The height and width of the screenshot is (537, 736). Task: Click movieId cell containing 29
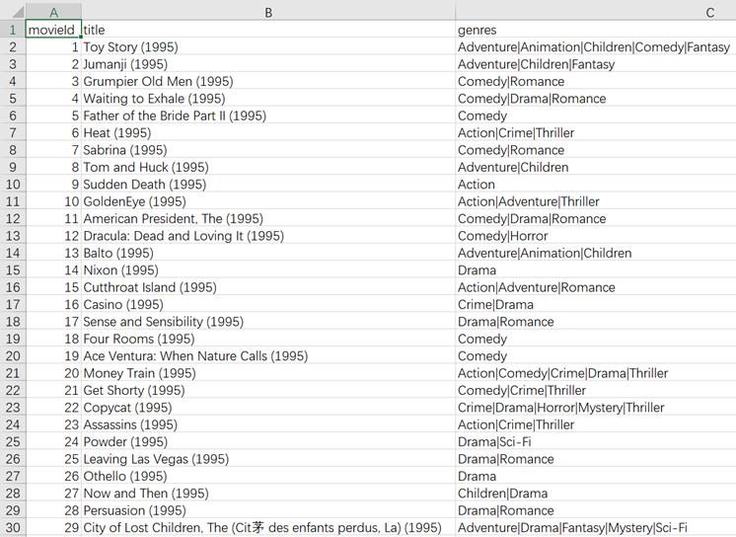coord(53,527)
